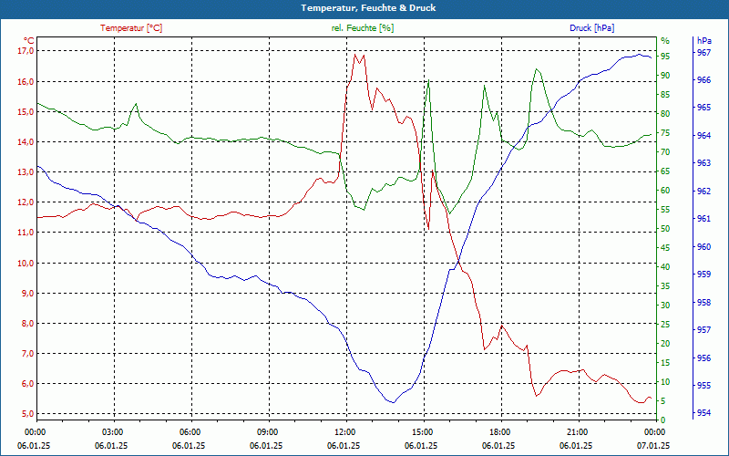Pick the 30 humidity axis tick label

(x=665, y=306)
